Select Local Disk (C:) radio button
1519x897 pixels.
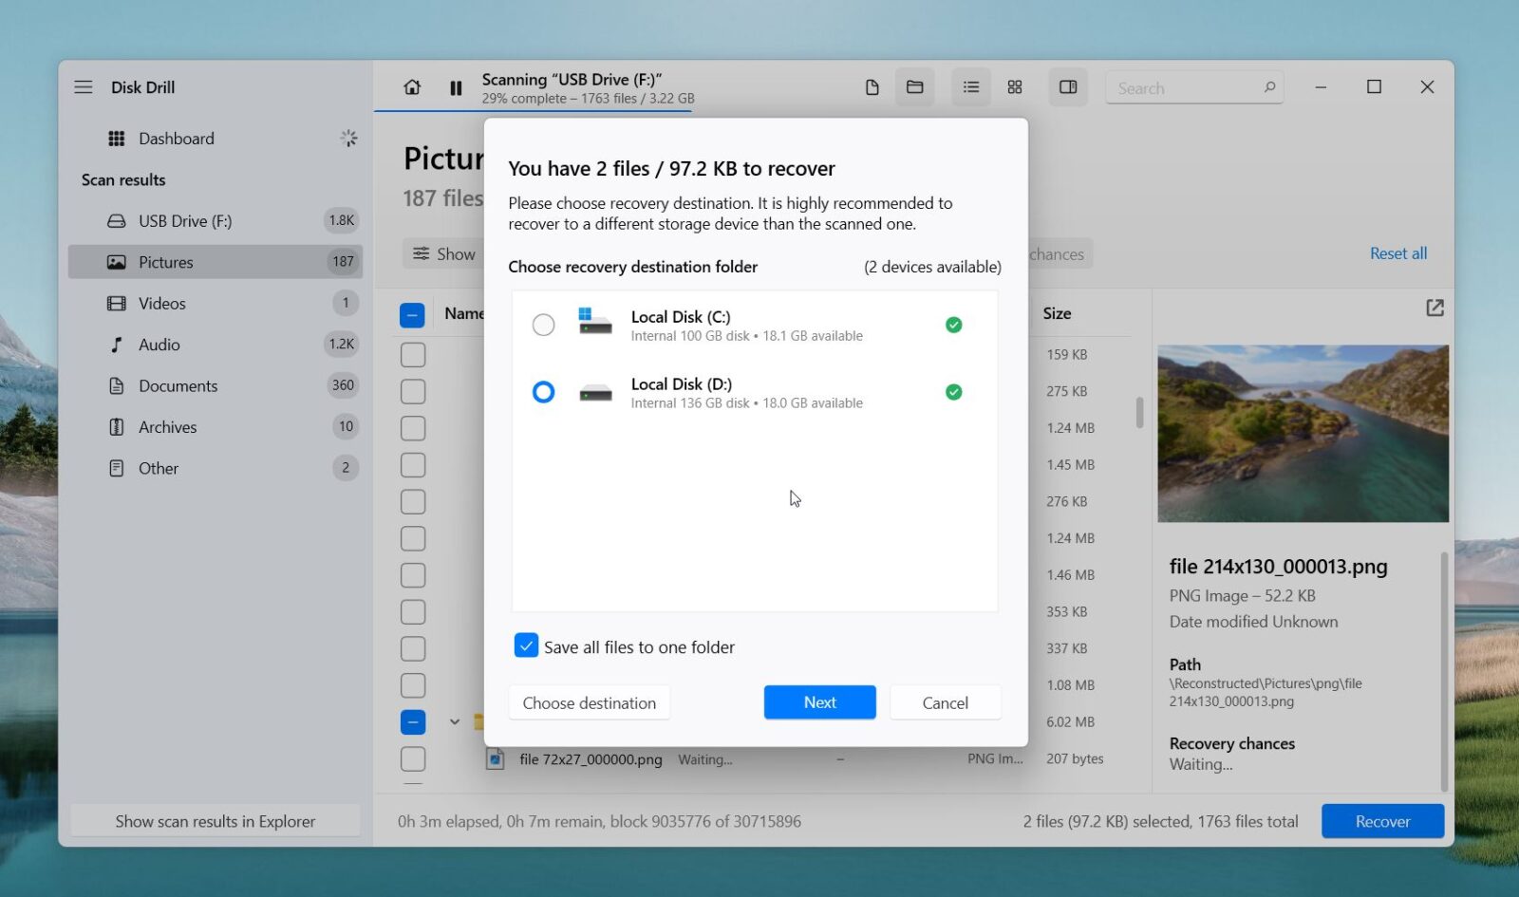[543, 326]
